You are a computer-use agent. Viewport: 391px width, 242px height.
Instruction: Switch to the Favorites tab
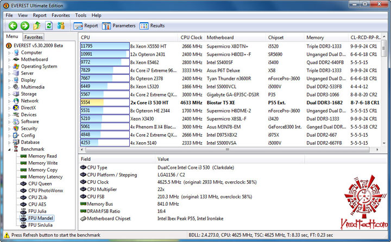[x=34, y=37]
